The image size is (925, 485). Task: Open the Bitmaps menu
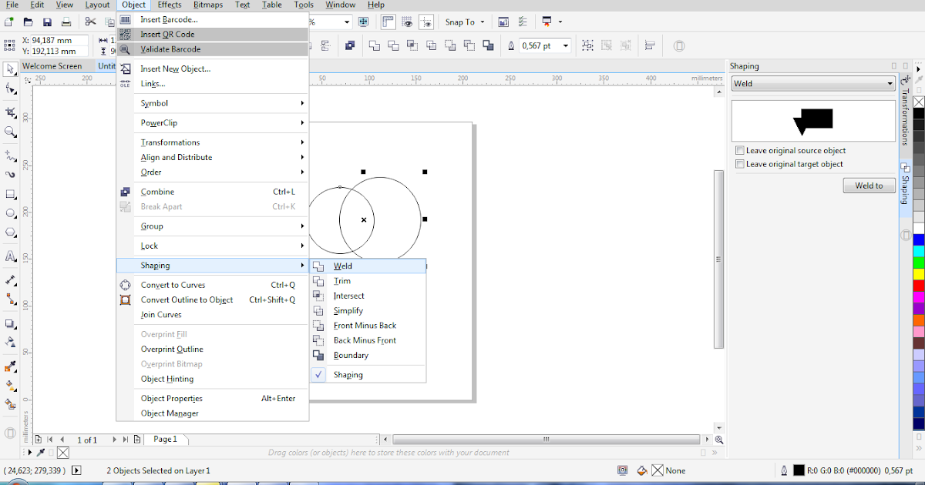point(207,5)
